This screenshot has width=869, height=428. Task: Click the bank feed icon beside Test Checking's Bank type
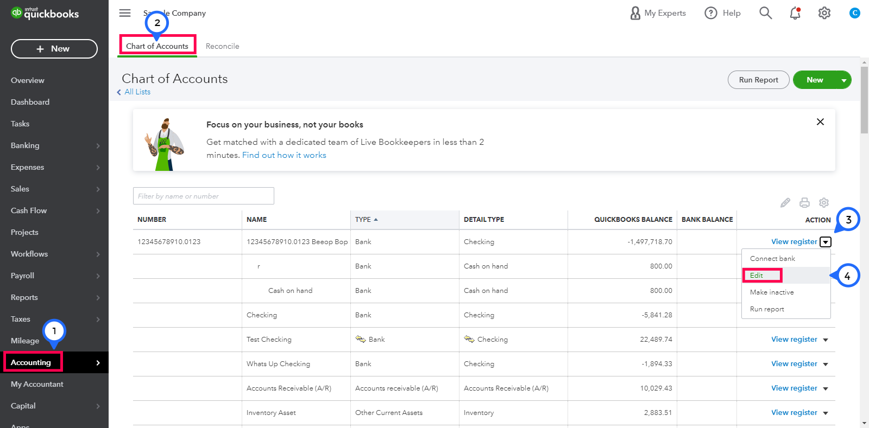[x=361, y=339]
